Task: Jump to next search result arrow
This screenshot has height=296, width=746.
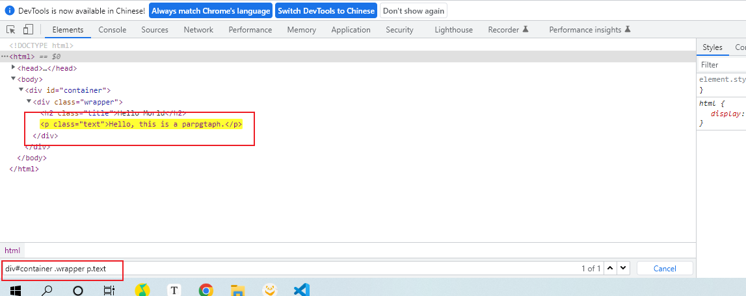Action: [x=623, y=268]
